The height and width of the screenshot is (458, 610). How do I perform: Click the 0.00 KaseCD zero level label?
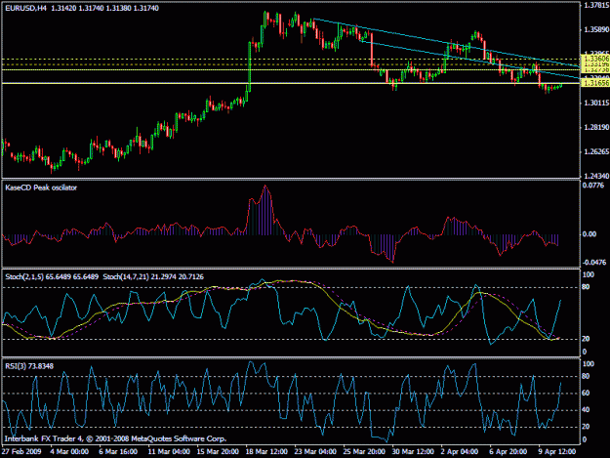click(x=590, y=233)
